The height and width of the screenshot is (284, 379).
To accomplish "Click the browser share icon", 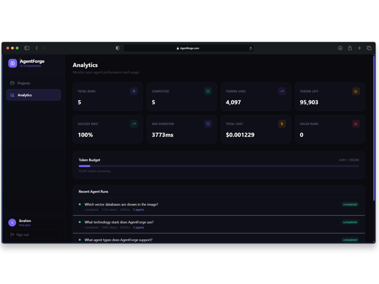I will [x=350, y=48].
